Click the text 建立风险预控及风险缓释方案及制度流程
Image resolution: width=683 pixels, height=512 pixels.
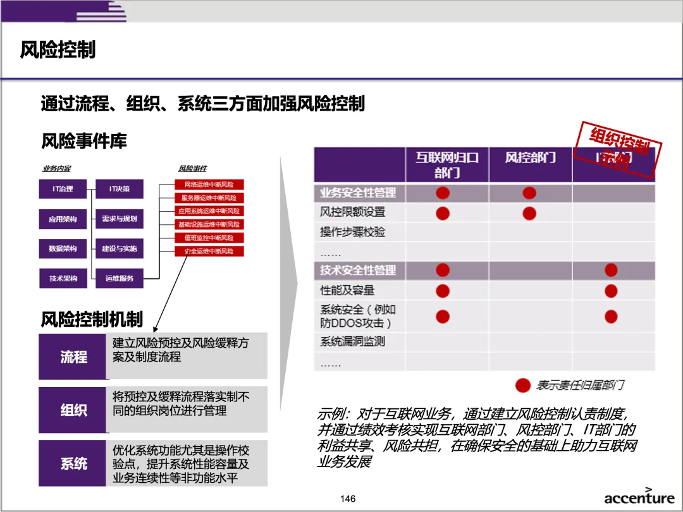pos(181,350)
